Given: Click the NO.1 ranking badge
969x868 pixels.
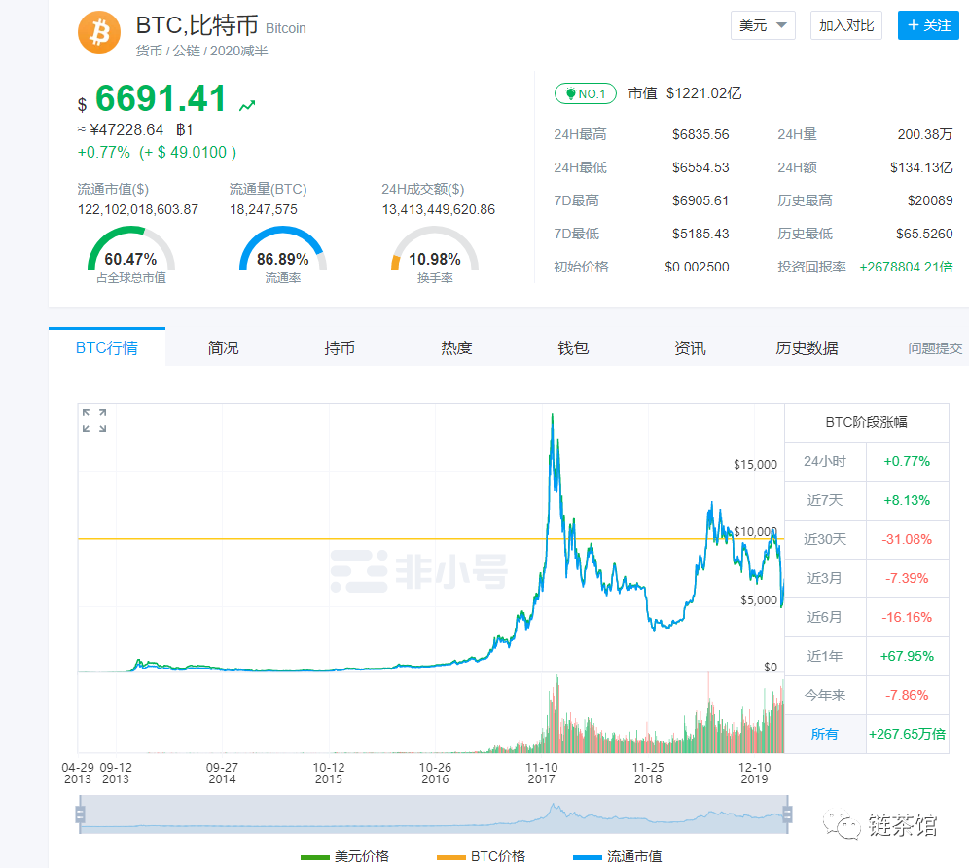Looking at the screenshot, I should 586,93.
